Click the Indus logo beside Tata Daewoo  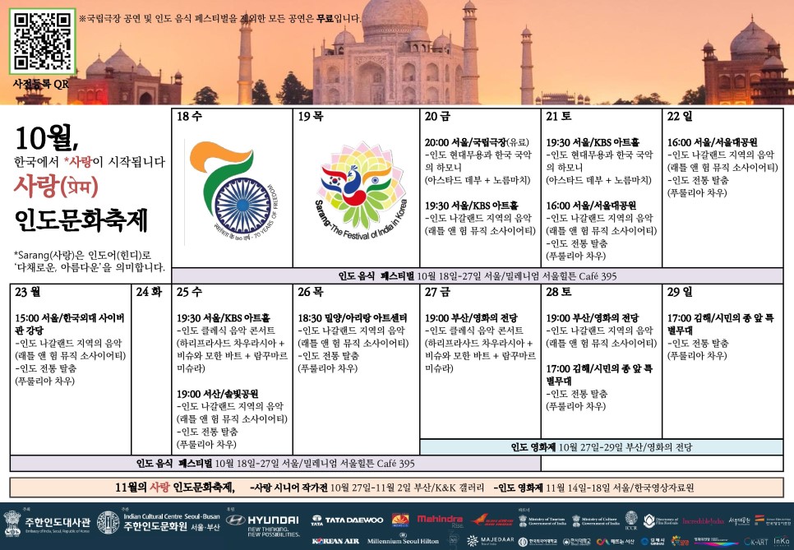click(400, 520)
